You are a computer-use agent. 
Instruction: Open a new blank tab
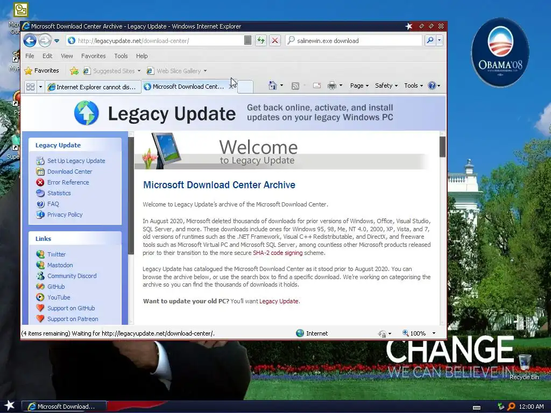point(245,87)
